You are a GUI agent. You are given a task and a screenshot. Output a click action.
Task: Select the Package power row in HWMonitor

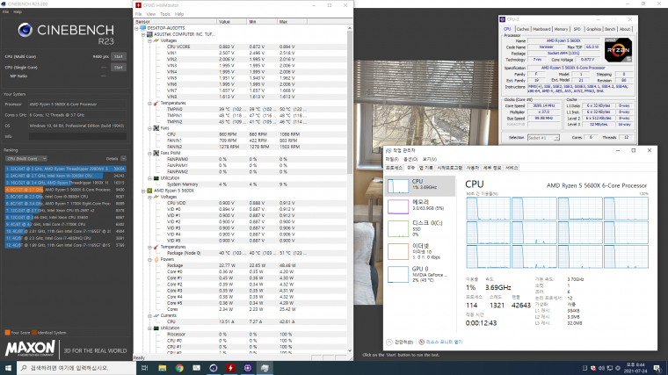pos(241,265)
